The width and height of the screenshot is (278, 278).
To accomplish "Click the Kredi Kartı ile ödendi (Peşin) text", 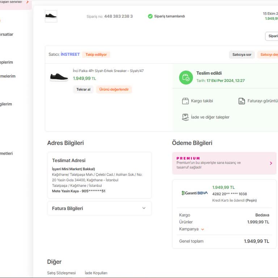I will point(235,200).
